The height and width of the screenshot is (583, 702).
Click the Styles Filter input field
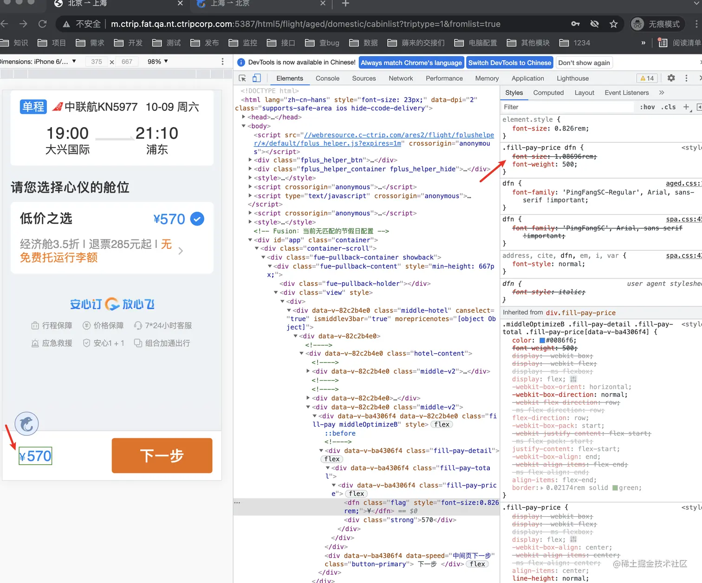click(568, 107)
